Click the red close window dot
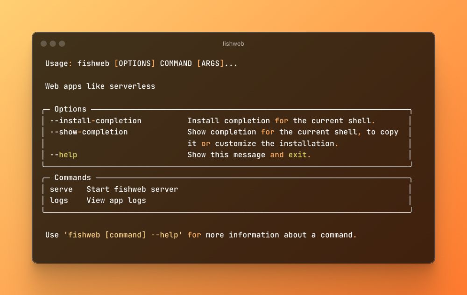 [x=43, y=44]
